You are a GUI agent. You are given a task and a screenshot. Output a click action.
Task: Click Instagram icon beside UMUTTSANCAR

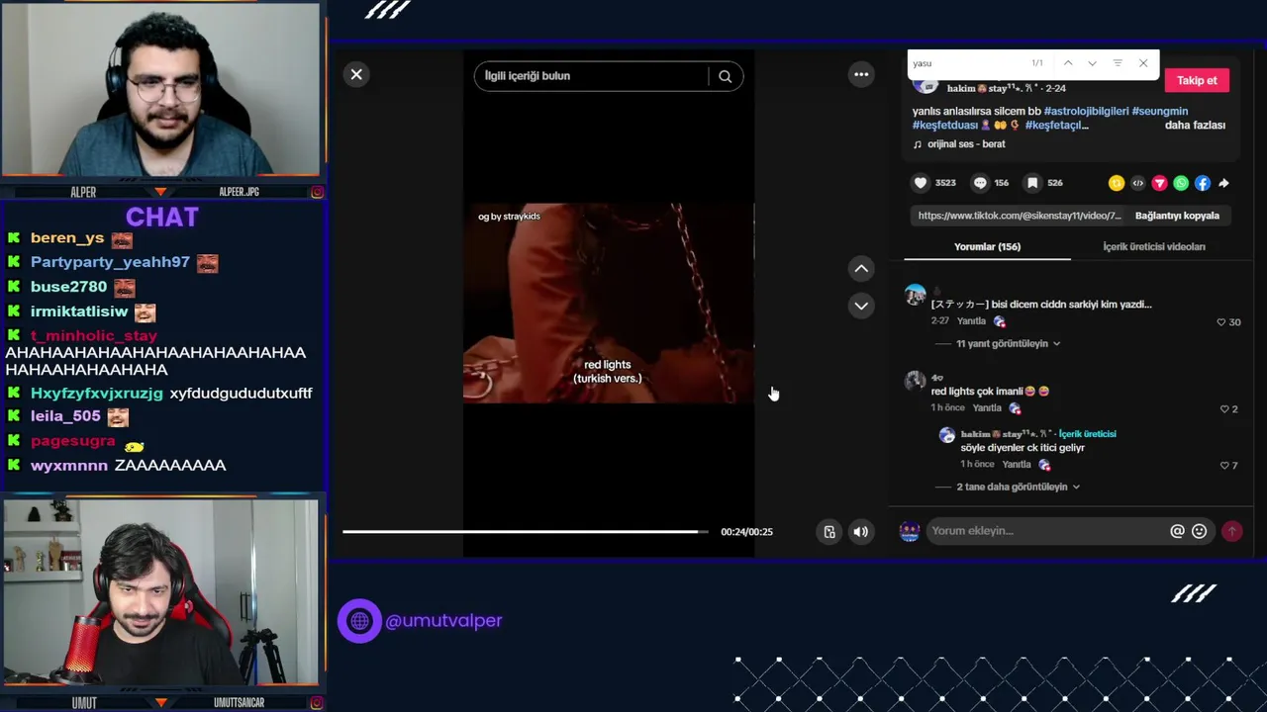[318, 703]
